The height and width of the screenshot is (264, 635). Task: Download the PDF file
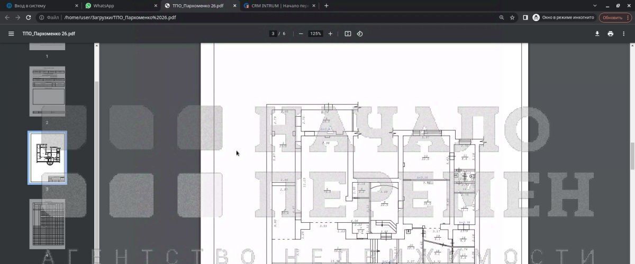pyautogui.click(x=597, y=33)
